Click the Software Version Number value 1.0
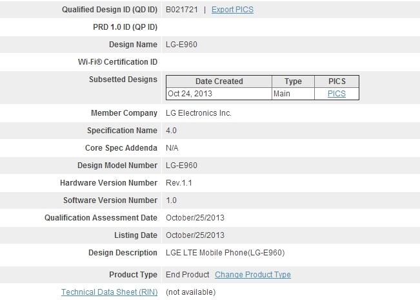The image size is (420, 300). click(x=171, y=200)
